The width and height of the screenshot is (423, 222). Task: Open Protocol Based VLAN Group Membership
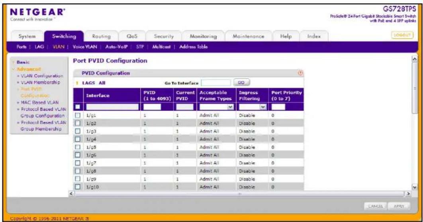[43, 126]
